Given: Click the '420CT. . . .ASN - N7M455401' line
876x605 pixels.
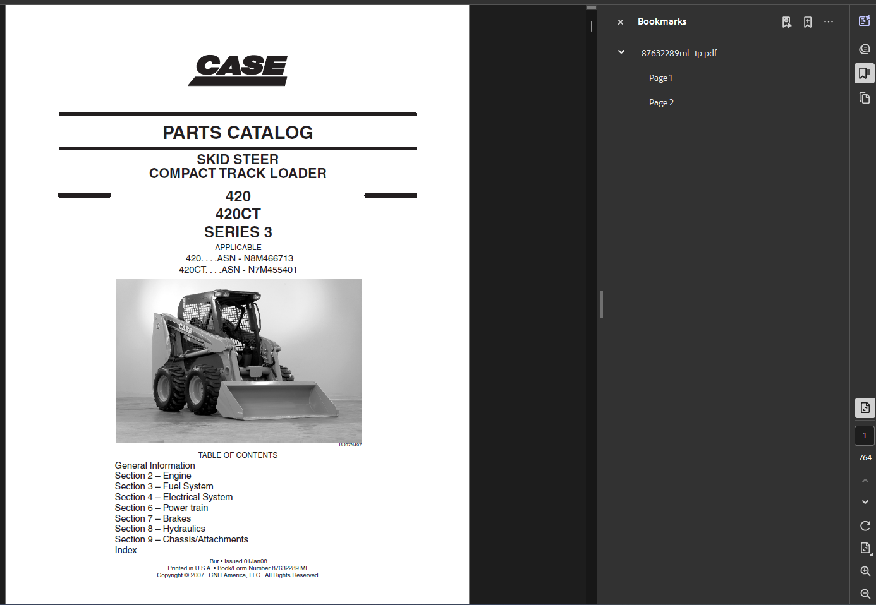Looking at the screenshot, I should 238,270.
